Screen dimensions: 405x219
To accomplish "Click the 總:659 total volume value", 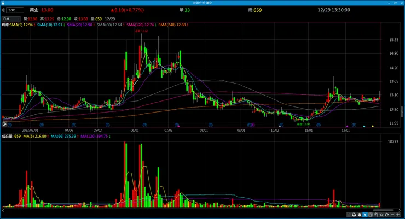I will click(254, 10).
